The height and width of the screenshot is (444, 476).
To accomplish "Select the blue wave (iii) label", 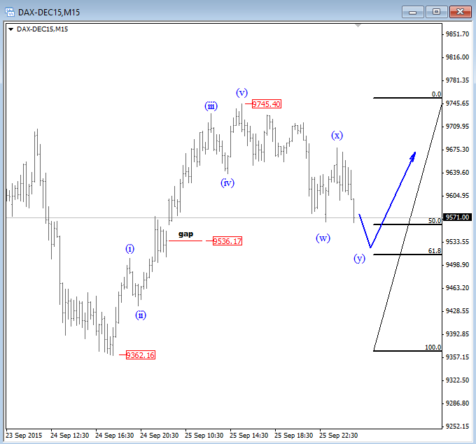I will point(211,106).
